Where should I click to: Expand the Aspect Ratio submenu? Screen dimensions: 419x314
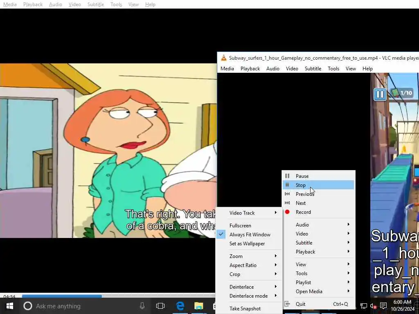pos(249,265)
